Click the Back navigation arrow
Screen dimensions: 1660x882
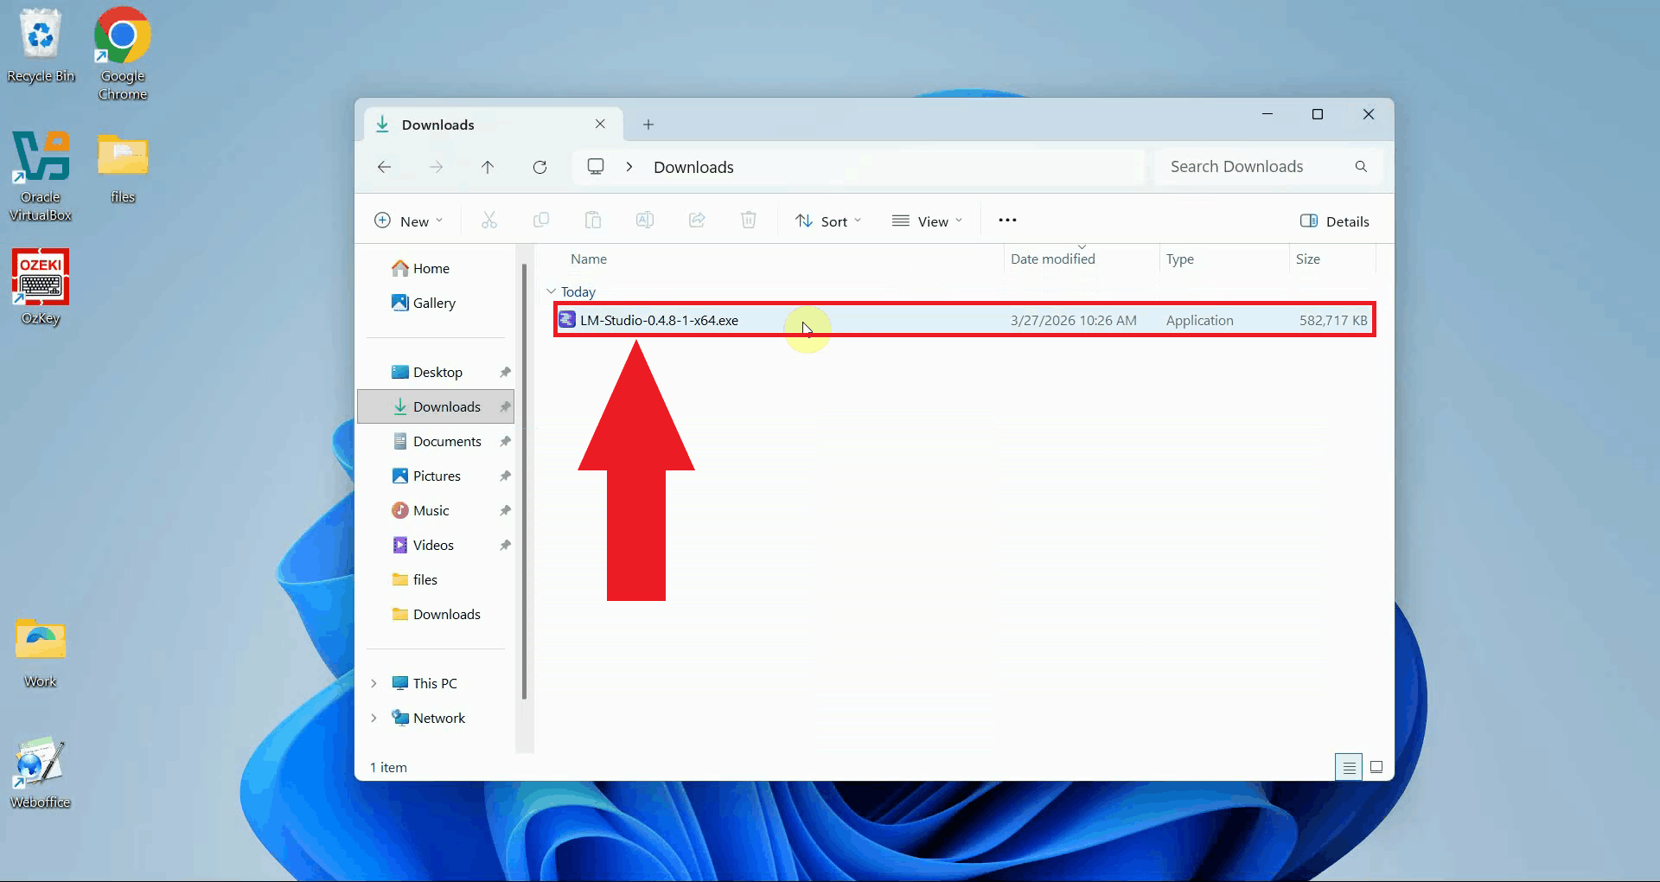[x=385, y=167]
